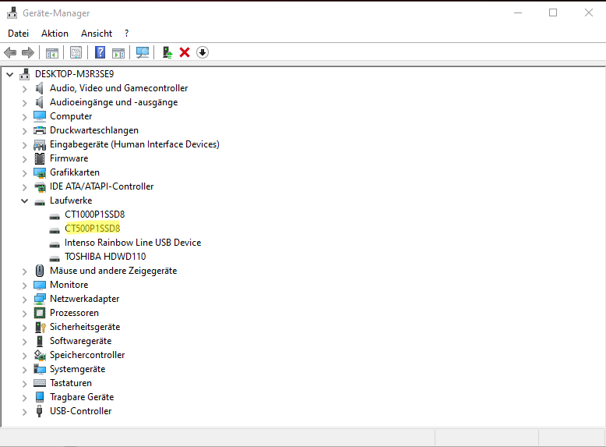Expand the Tragbare Geräte category

point(24,397)
